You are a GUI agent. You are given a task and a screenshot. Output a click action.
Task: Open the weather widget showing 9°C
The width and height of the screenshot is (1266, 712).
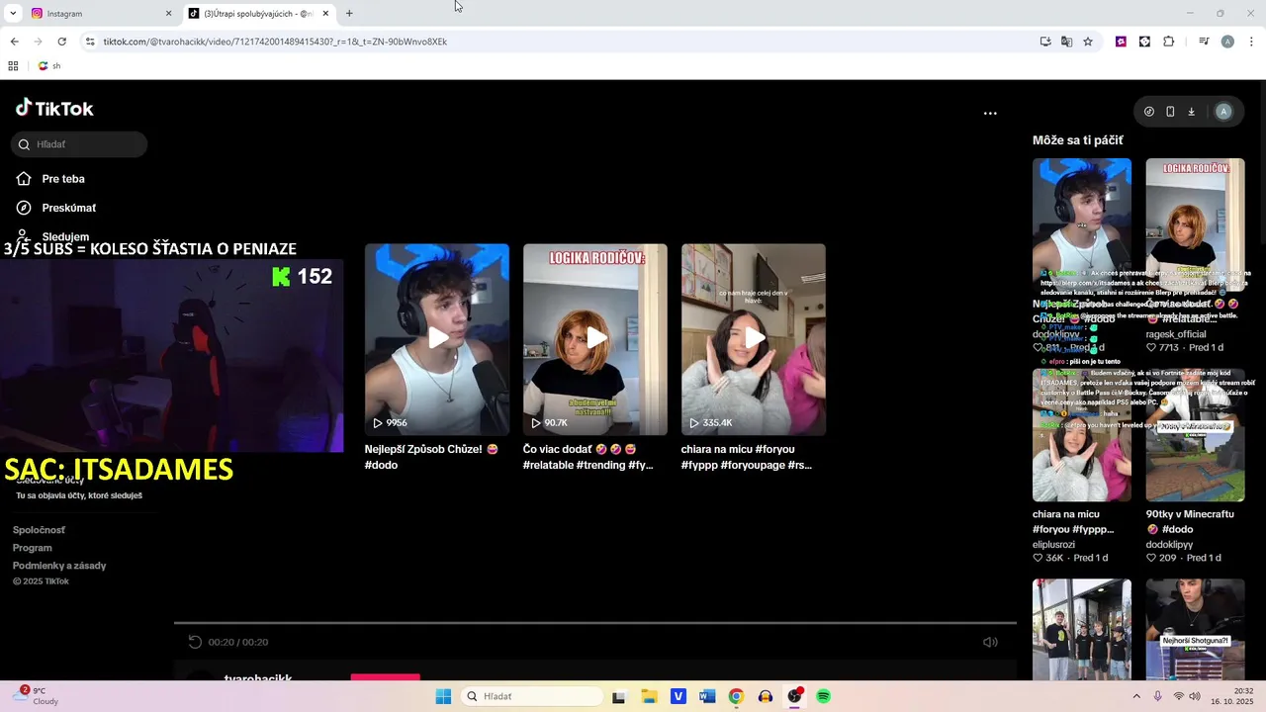point(38,695)
